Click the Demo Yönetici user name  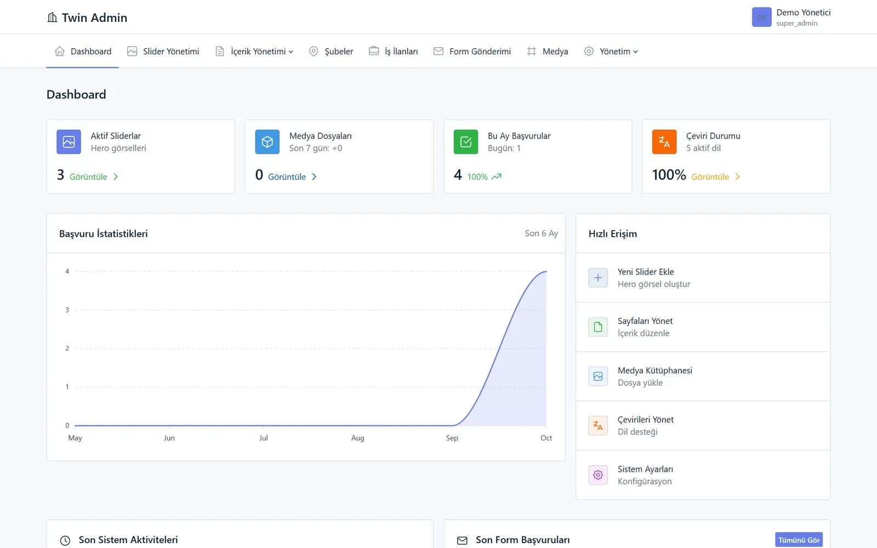click(x=803, y=12)
